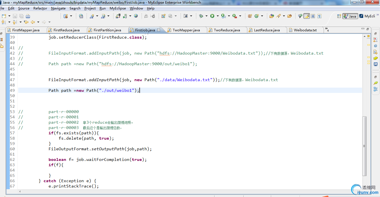Click the Search flashlight toolbar icon
This screenshot has height=197, width=380.
point(279,16)
